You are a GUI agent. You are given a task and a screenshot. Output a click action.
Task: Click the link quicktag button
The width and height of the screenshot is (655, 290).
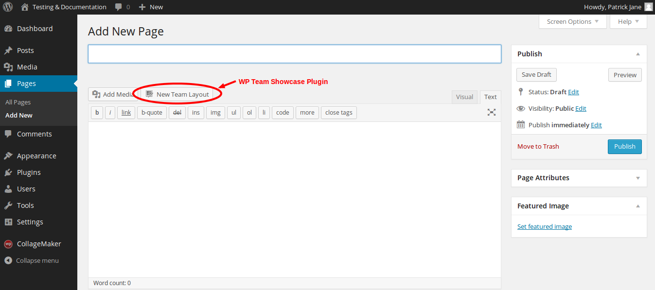(126, 113)
